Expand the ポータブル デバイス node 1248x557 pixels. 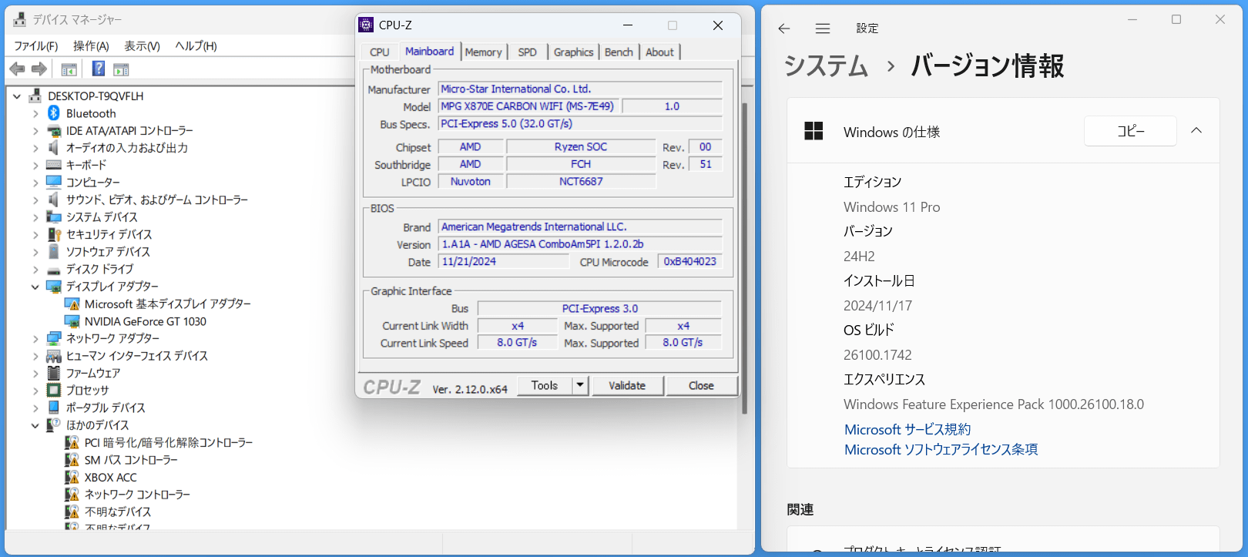[35, 408]
